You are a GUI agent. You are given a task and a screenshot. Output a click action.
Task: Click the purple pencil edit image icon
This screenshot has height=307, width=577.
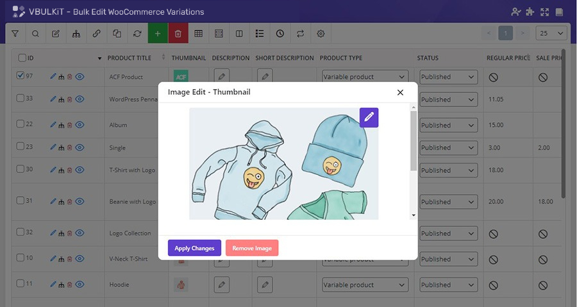[x=369, y=117]
